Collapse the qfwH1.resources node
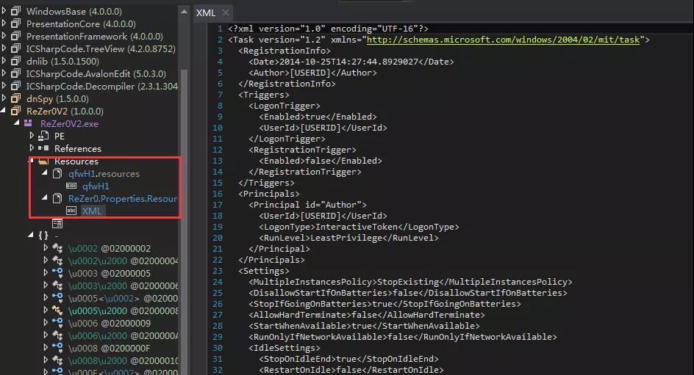 pyautogui.click(x=44, y=173)
